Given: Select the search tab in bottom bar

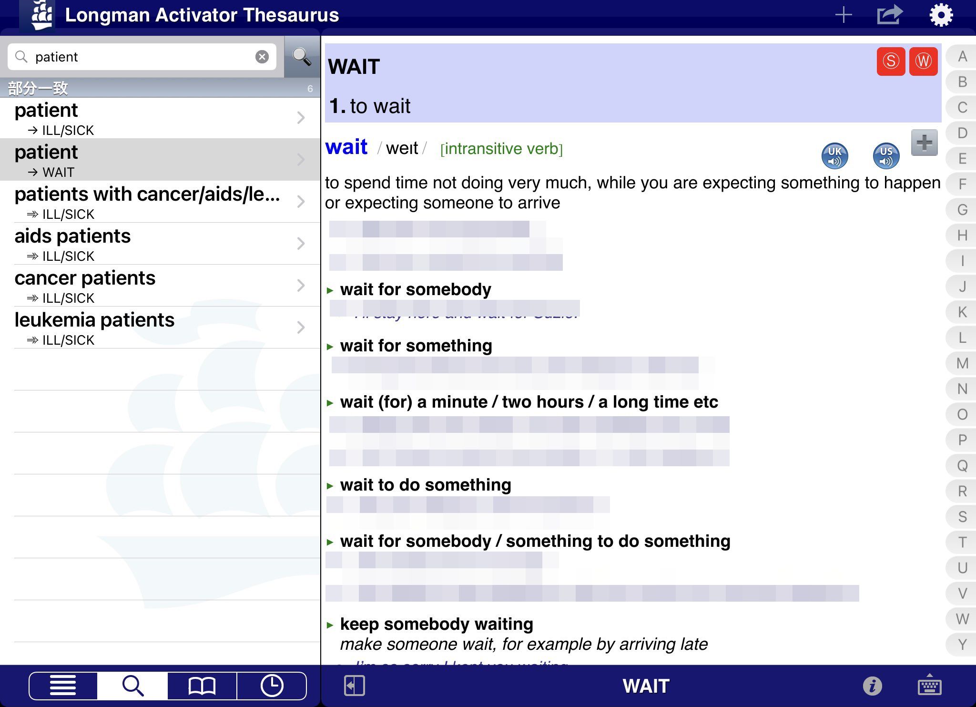Looking at the screenshot, I should (132, 686).
